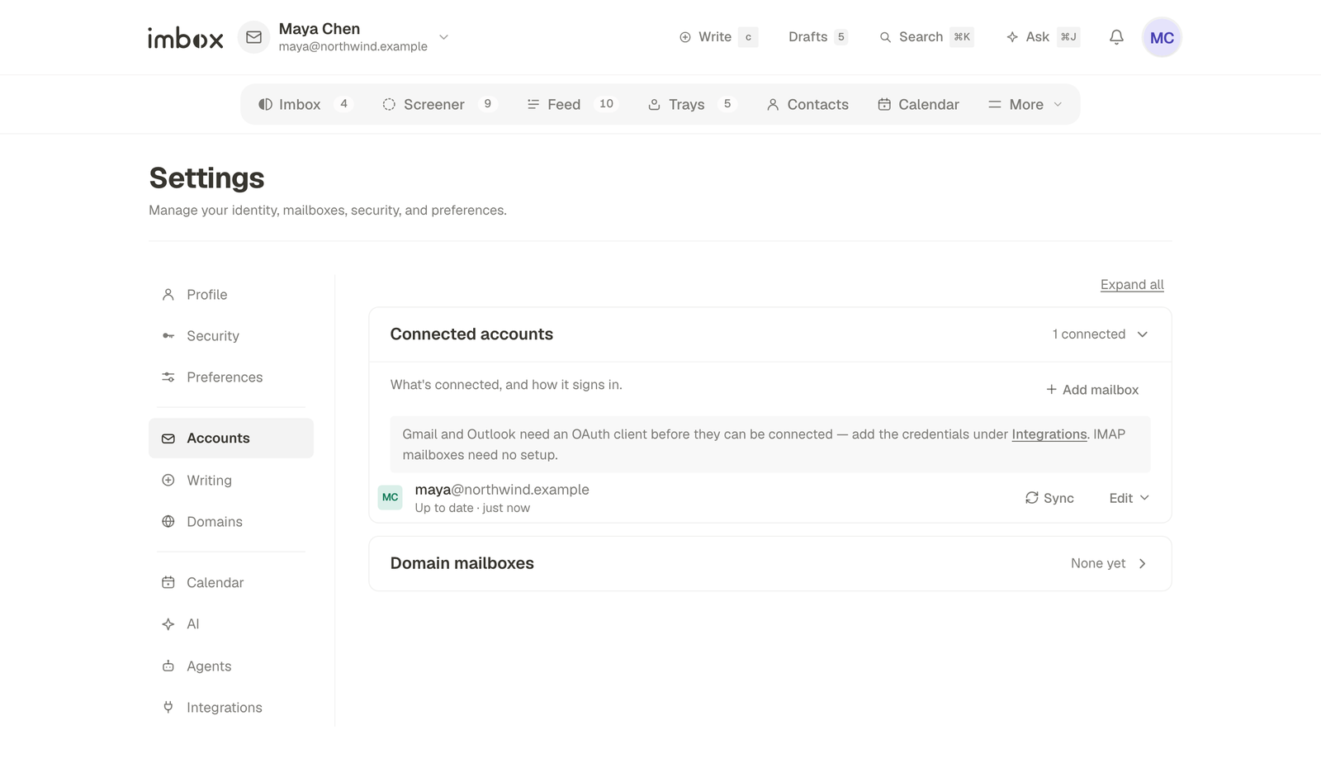The image size is (1321, 768).
Task: Click the notifications bell icon
Action: (1116, 37)
